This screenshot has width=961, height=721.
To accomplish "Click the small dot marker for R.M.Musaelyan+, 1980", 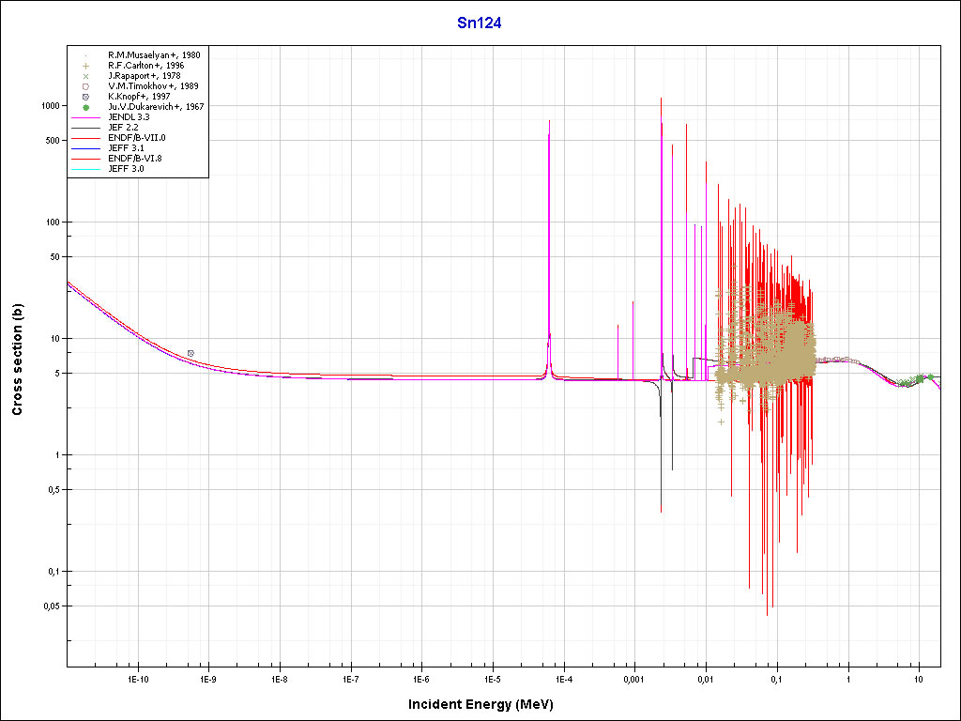I will pos(85,55).
